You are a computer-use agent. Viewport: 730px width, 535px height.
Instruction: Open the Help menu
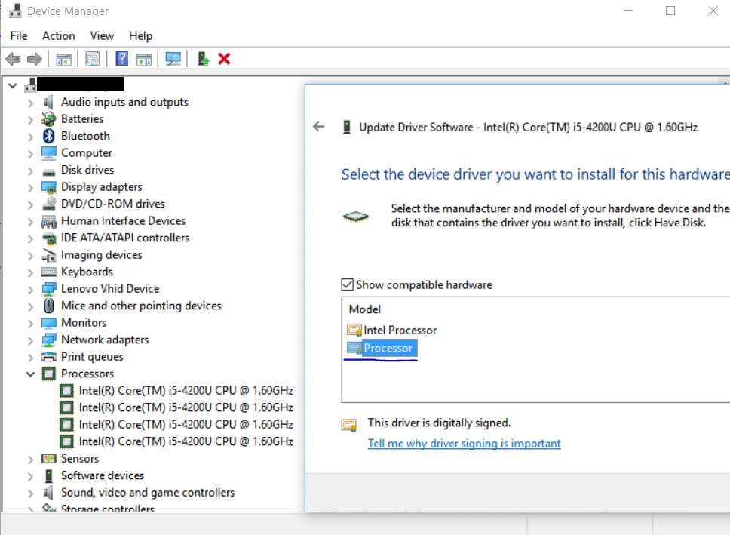click(140, 36)
